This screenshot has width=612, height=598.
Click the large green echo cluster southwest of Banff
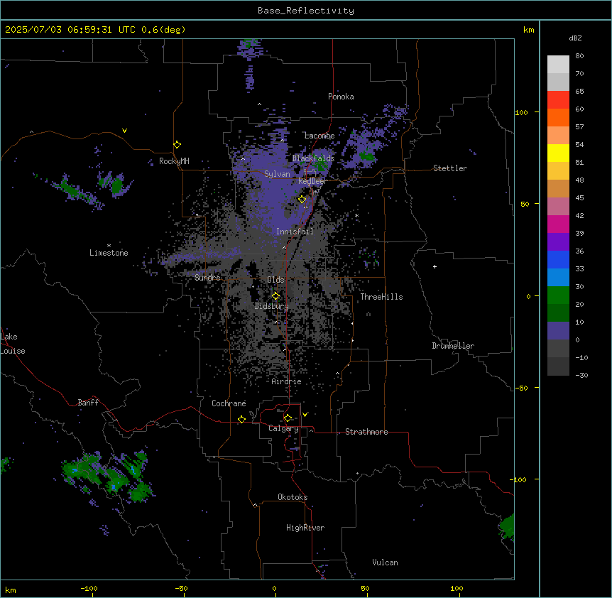click(x=107, y=477)
